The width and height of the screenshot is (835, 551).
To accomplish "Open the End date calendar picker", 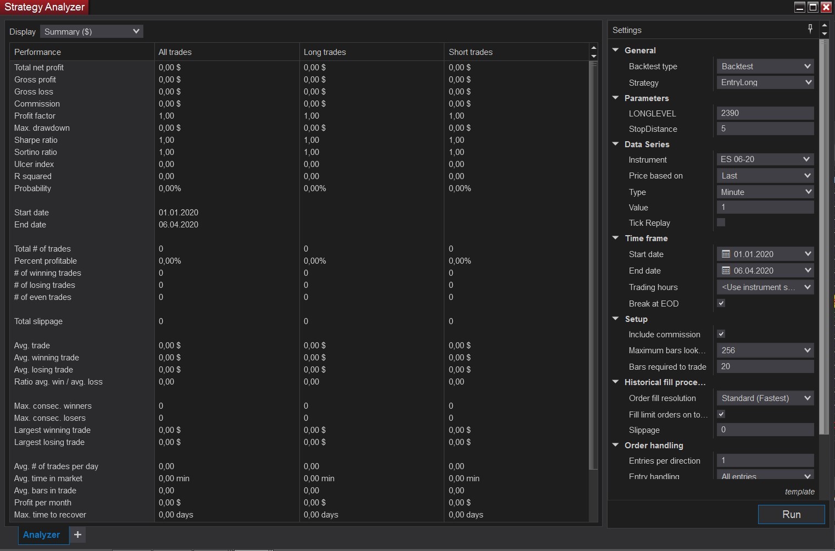I will point(725,270).
